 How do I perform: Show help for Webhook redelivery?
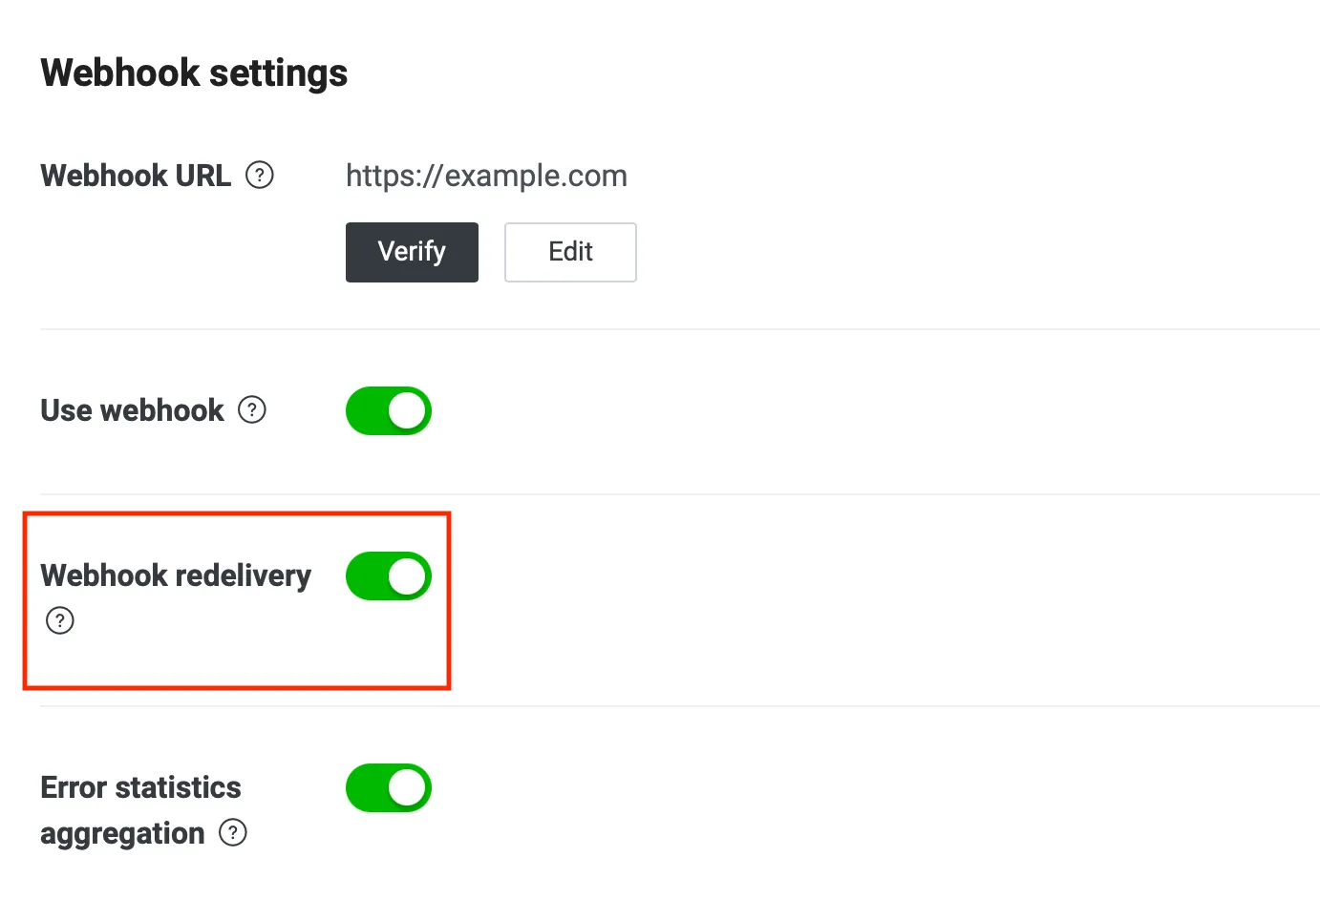pos(60,621)
